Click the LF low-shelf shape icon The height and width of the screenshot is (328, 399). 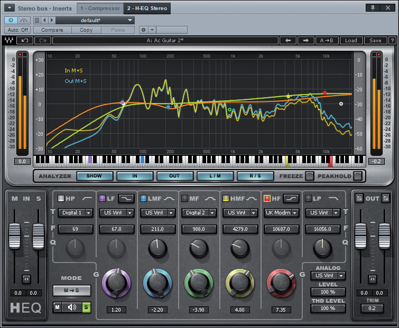(x=126, y=198)
